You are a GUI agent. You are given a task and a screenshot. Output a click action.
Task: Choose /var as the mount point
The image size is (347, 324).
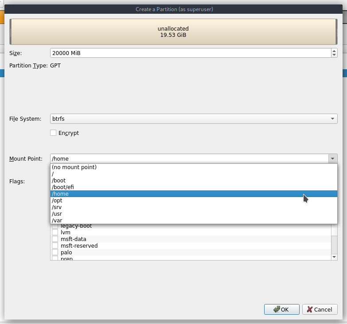click(57, 221)
